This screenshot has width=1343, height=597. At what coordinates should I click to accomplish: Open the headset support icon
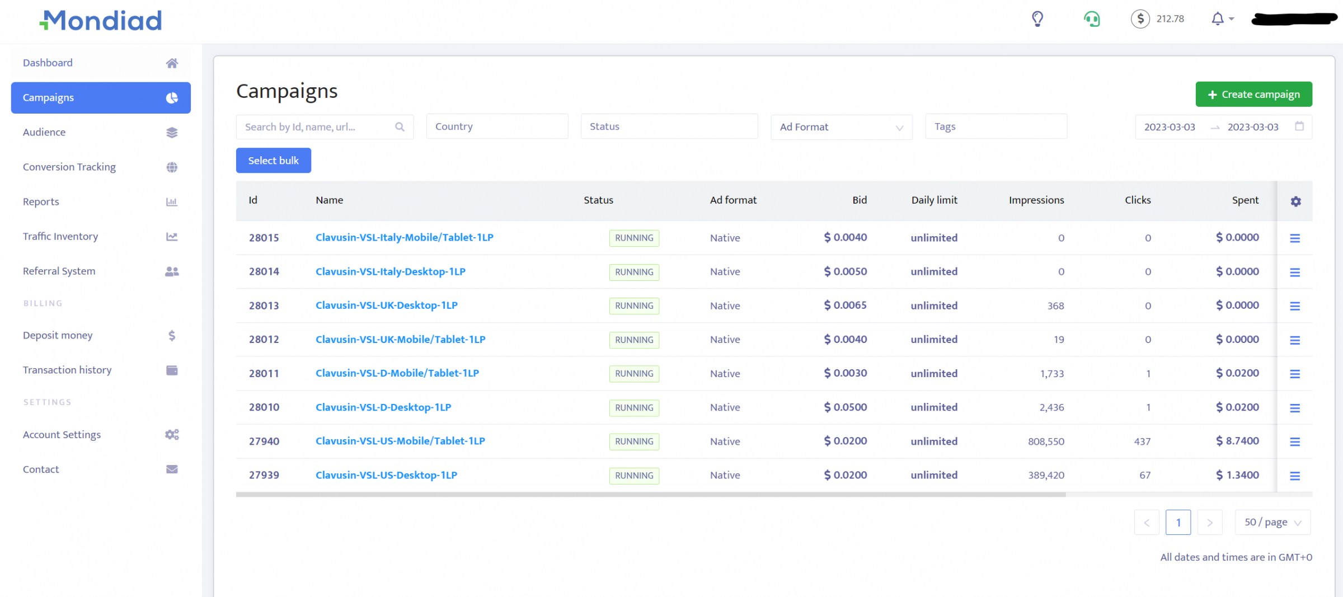[x=1091, y=19]
